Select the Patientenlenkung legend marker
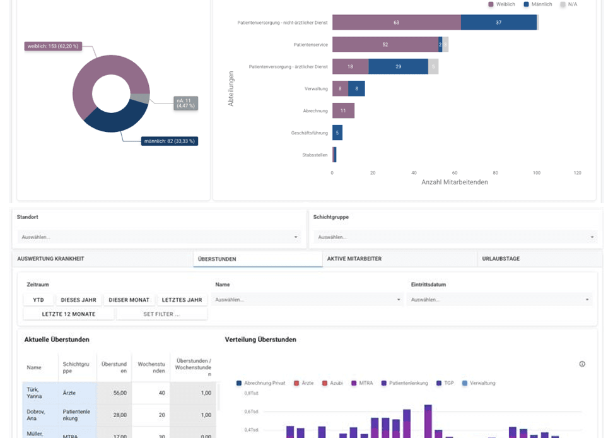 tap(383, 382)
